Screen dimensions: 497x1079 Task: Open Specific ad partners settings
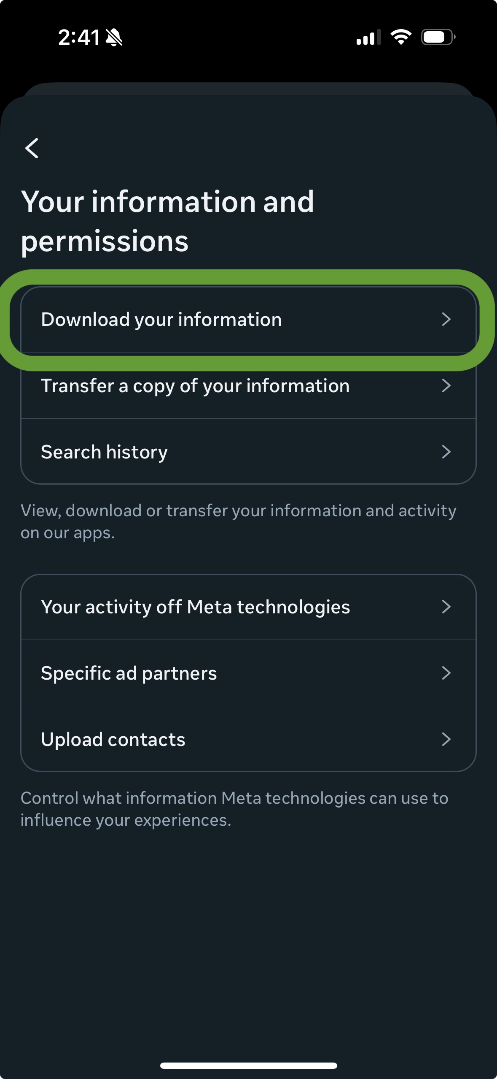tap(129, 673)
